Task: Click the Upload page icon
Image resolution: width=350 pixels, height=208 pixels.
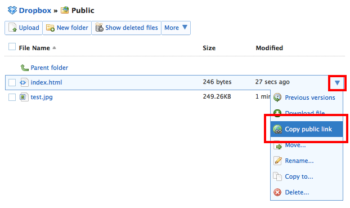Action: click(x=12, y=28)
